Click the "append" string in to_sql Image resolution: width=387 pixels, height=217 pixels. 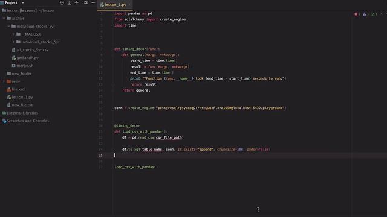[x=205, y=149]
